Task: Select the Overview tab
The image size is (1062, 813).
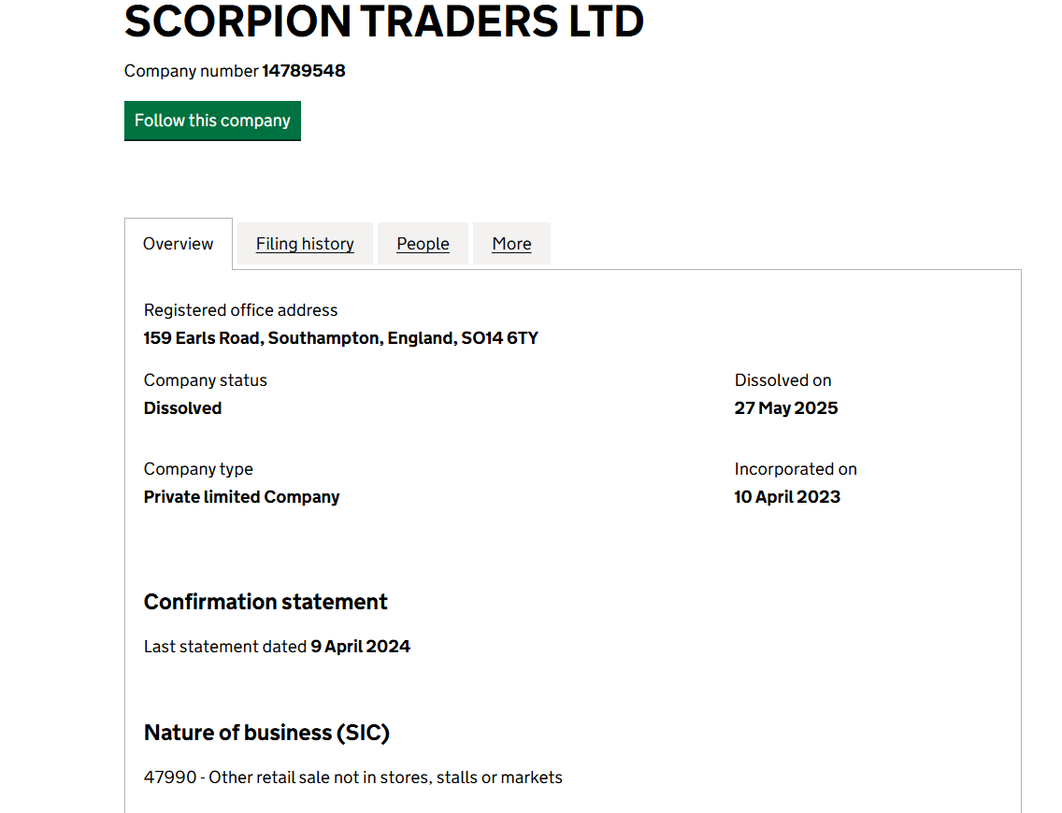Action: tap(178, 244)
